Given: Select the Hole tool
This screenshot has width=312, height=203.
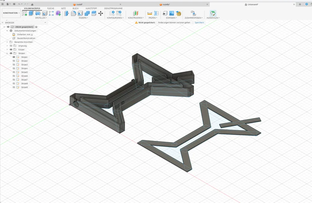Looking at the screenshot, I should pos(45,13).
